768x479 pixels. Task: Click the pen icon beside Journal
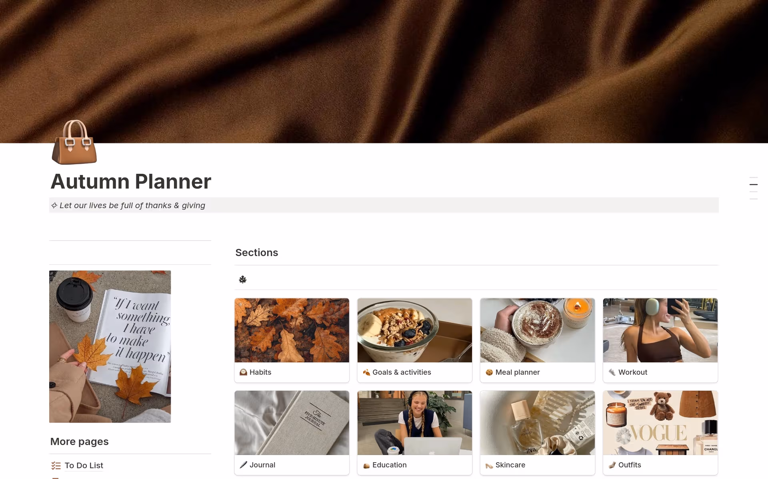click(x=243, y=465)
